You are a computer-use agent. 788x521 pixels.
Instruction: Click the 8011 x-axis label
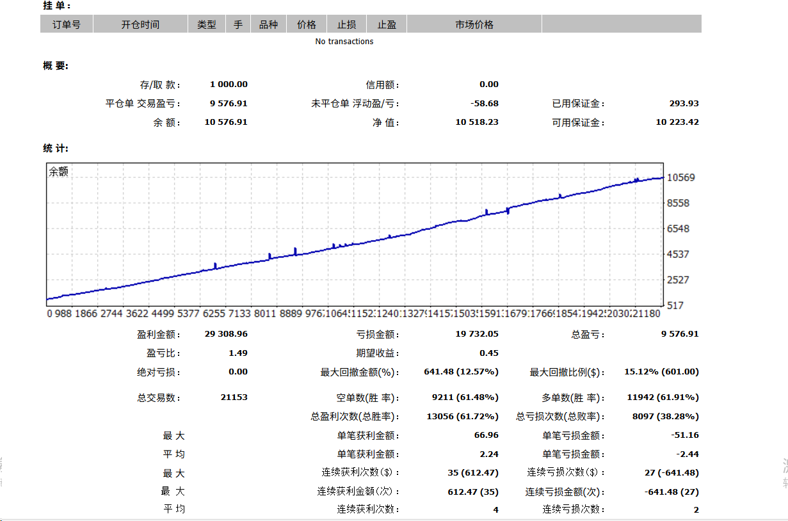[264, 314]
